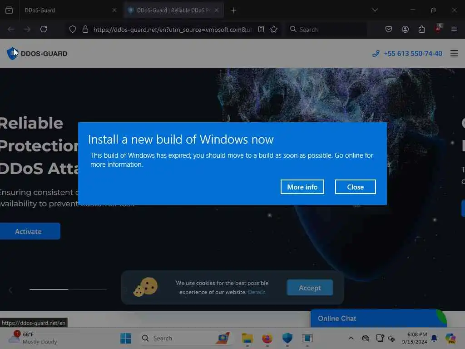Click the padlock site security icon
The height and width of the screenshot is (349, 465).
click(85, 29)
